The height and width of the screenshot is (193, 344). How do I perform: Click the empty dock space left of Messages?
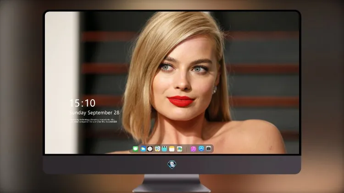point(131,149)
